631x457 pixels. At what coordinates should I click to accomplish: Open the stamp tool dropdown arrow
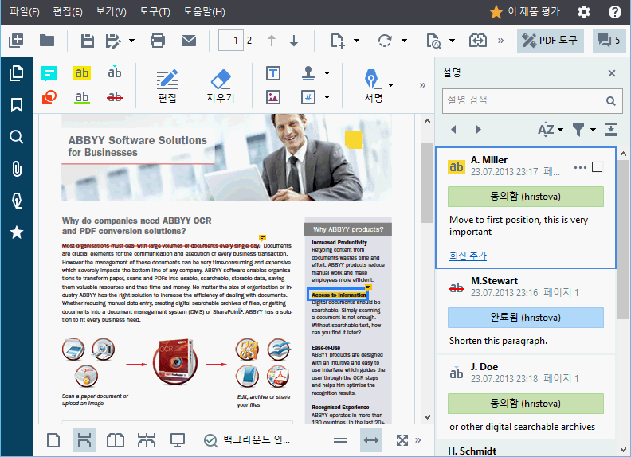(327, 73)
